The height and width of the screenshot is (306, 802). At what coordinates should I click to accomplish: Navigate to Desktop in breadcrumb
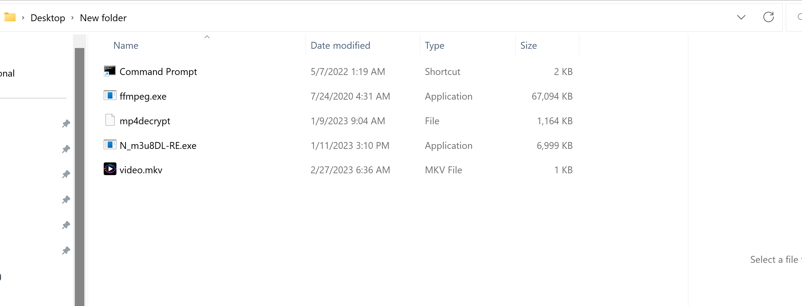(48, 18)
